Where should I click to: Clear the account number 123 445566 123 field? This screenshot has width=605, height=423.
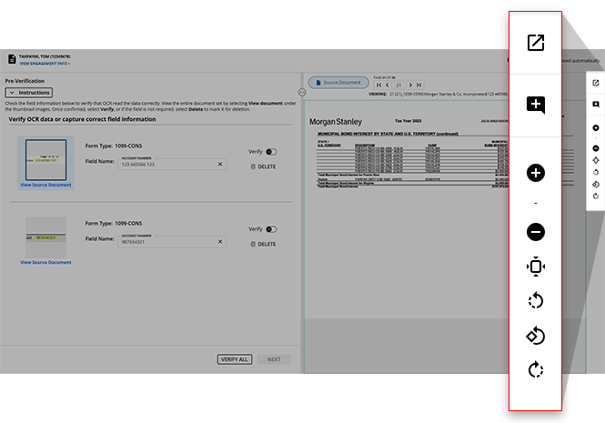(220, 164)
